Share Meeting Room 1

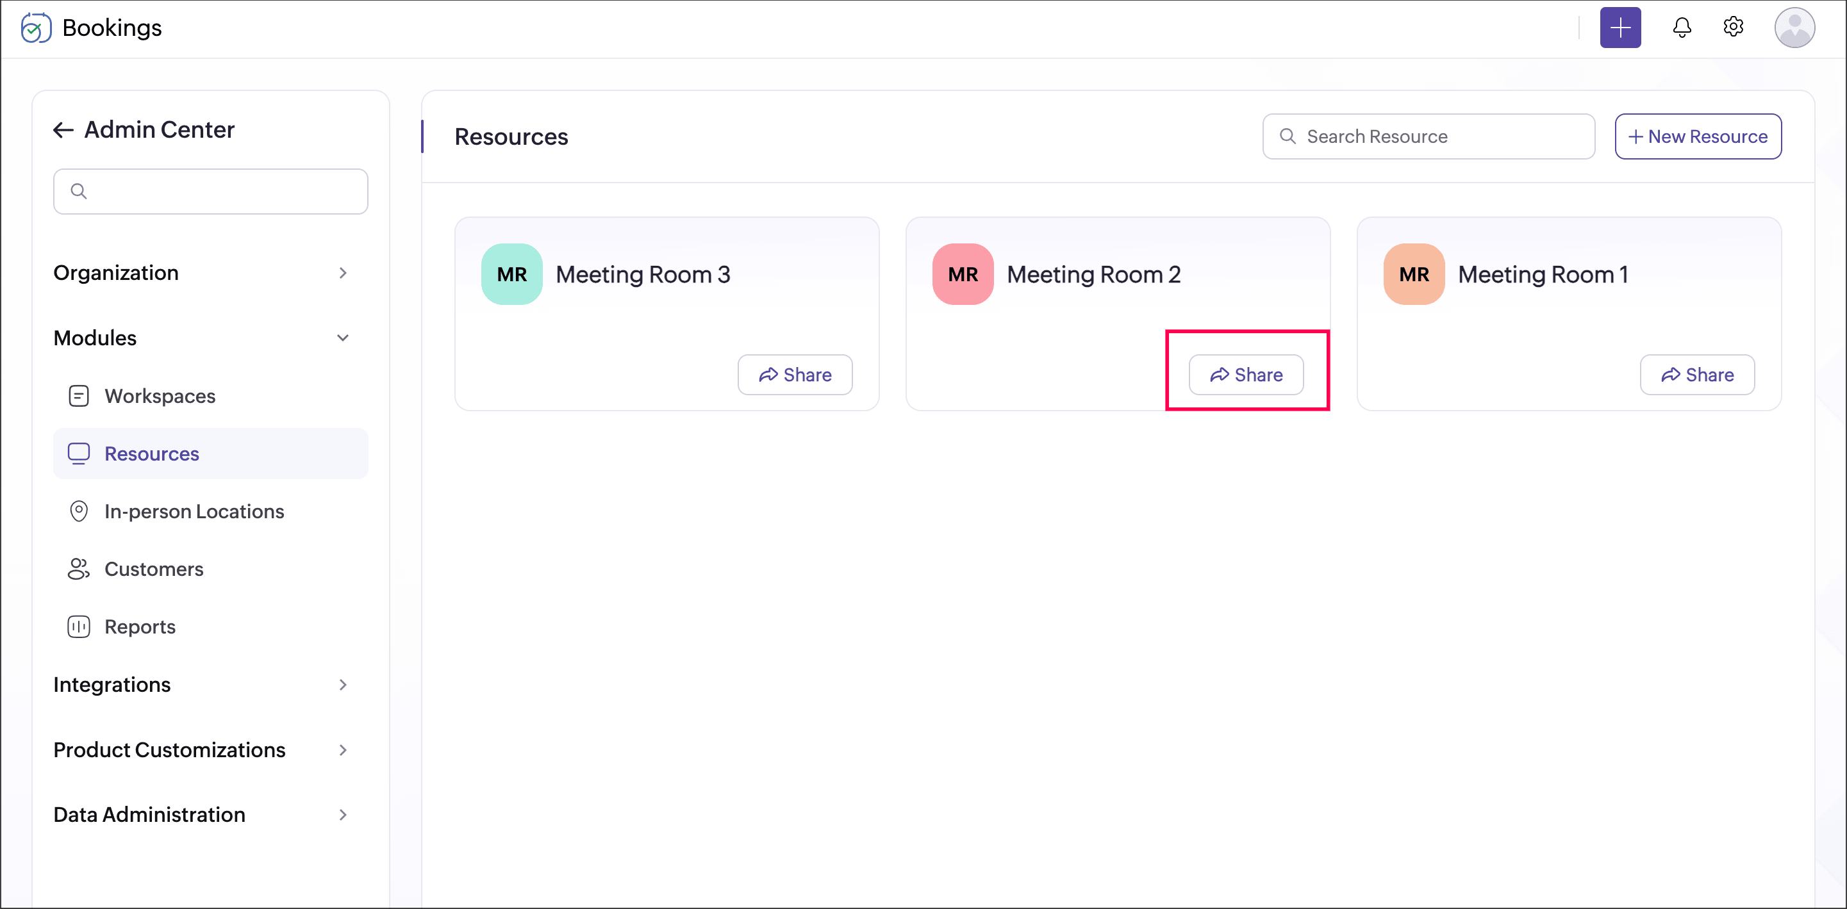coord(1696,374)
